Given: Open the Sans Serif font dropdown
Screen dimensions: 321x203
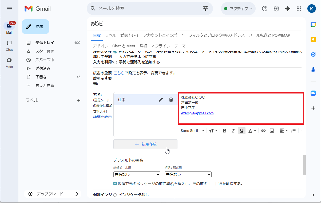Looking at the screenshot, I should 192,131.
